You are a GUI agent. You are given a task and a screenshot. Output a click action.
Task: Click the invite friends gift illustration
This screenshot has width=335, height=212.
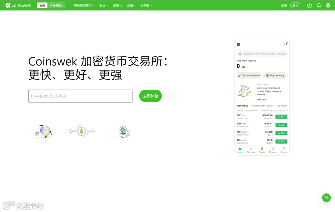[244, 91]
